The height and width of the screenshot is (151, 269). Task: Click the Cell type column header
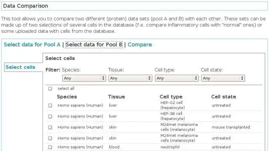171,97
